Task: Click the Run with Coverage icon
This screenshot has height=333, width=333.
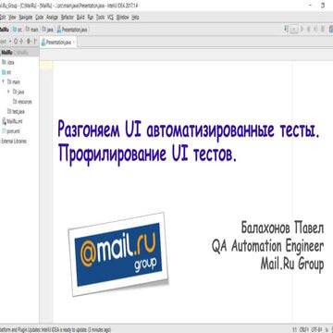Action: point(315,30)
